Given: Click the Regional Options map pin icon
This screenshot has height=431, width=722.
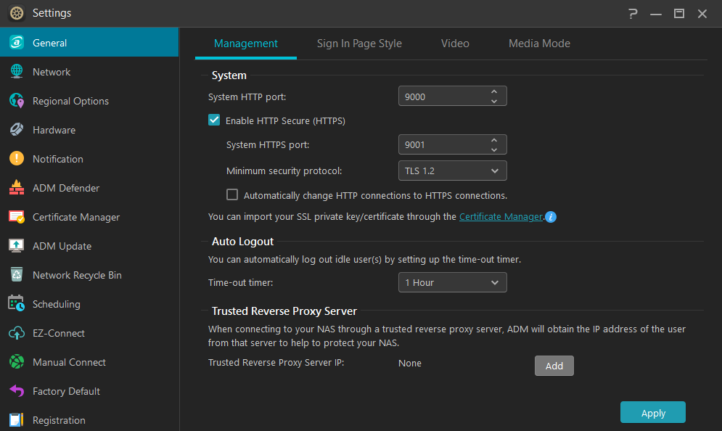Looking at the screenshot, I should [x=17, y=100].
